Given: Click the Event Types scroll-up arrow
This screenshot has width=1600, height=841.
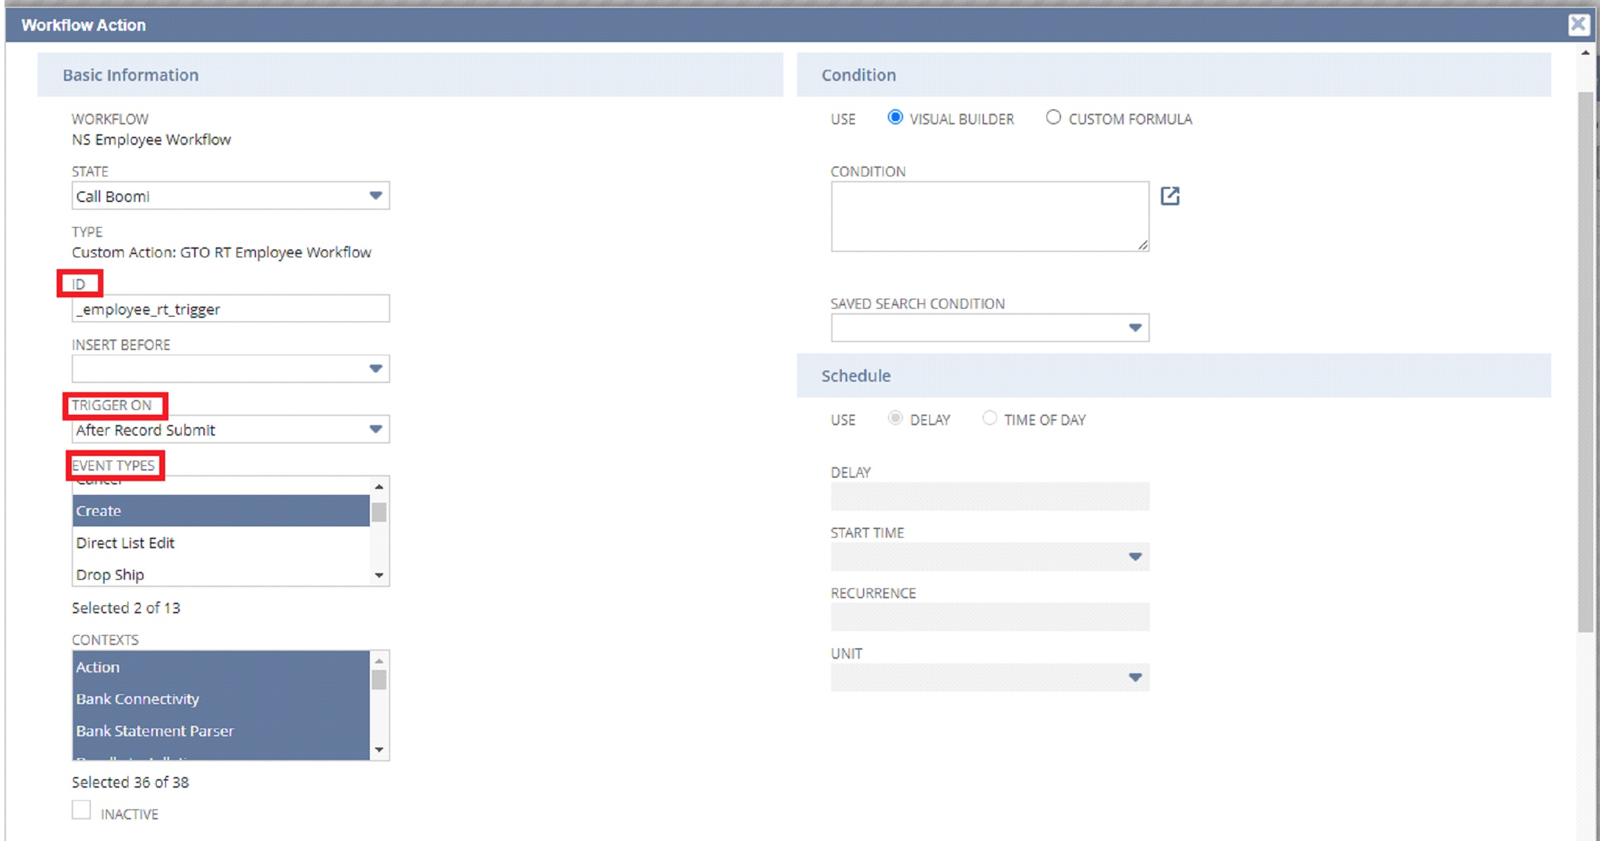Looking at the screenshot, I should pyautogui.click(x=380, y=486).
